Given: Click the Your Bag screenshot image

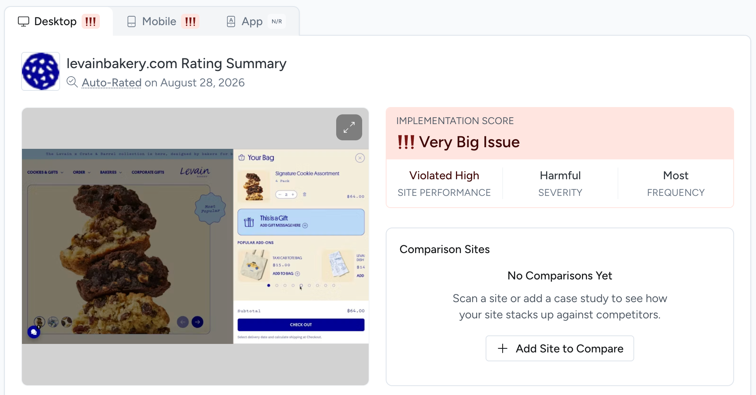Looking at the screenshot, I should coord(195,247).
